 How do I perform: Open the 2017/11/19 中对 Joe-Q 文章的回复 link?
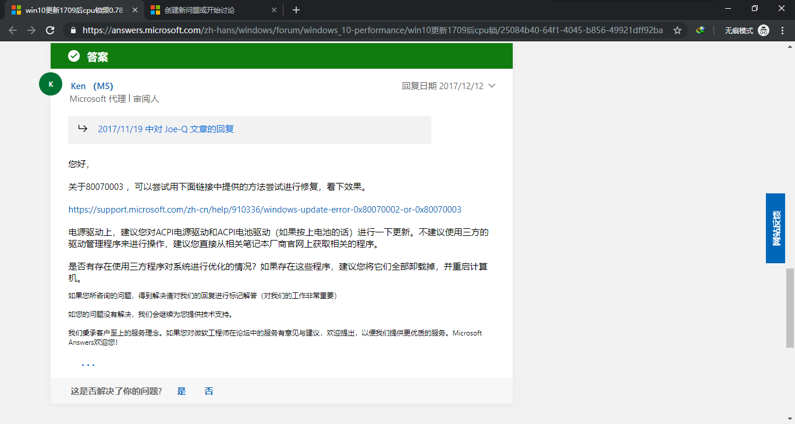166,129
